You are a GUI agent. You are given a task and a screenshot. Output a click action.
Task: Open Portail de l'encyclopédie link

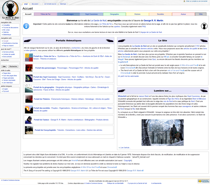[45, 130]
